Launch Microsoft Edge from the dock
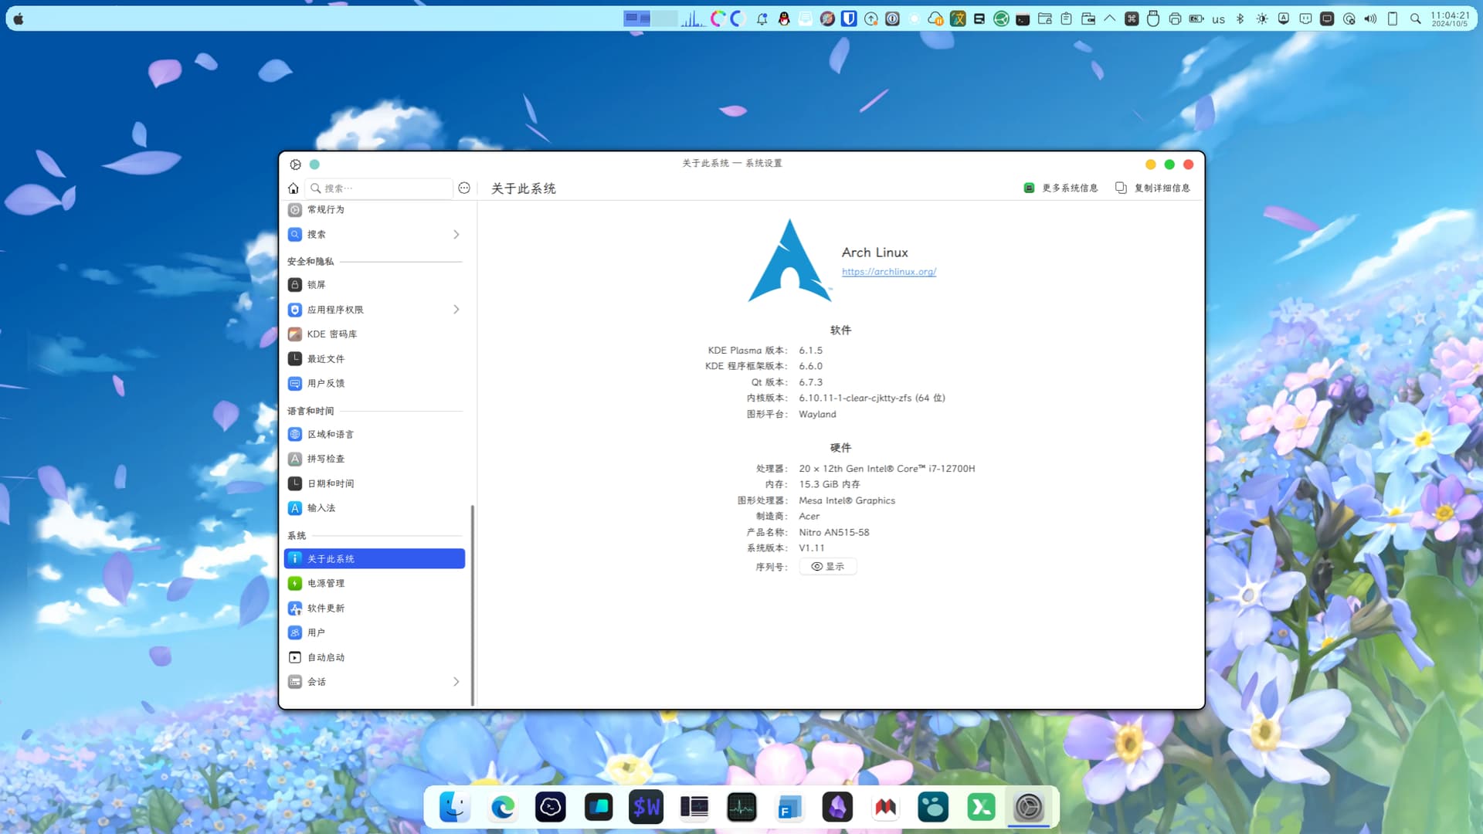 pyautogui.click(x=503, y=808)
